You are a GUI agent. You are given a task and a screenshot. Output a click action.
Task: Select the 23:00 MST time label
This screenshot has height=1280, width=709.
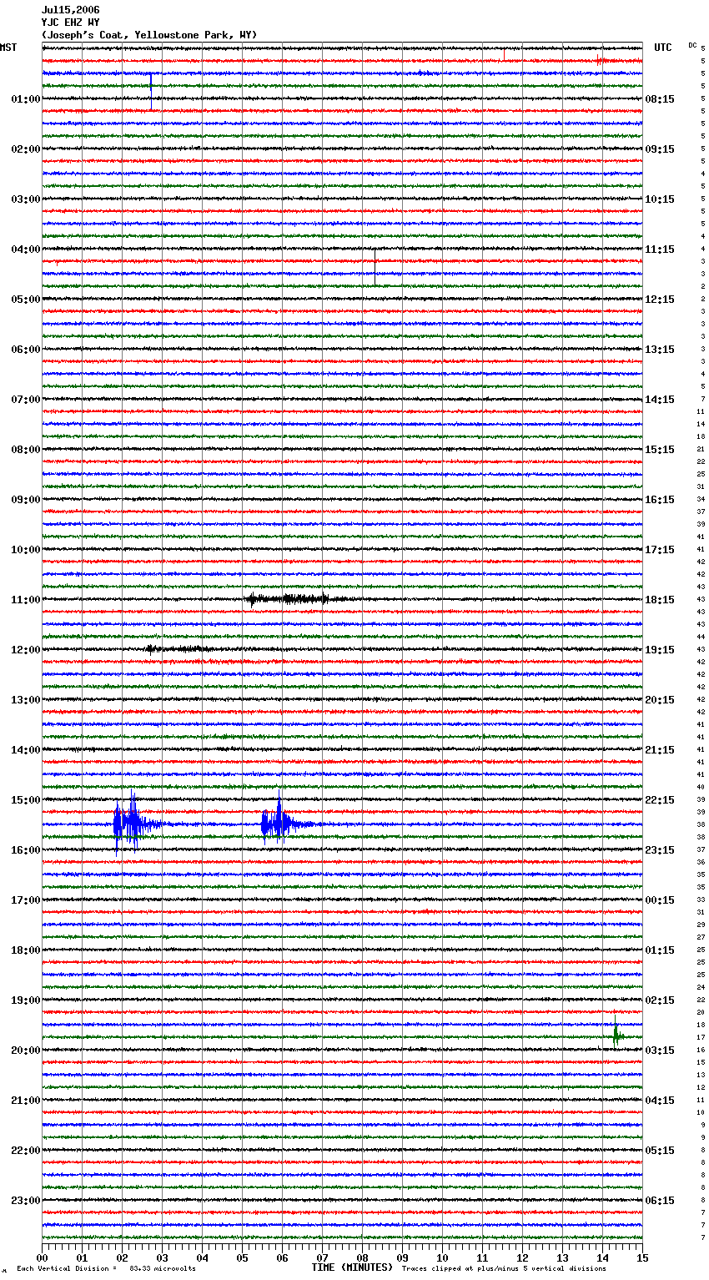coord(25,1201)
